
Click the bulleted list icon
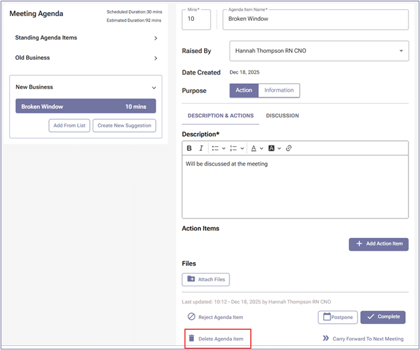(x=215, y=148)
